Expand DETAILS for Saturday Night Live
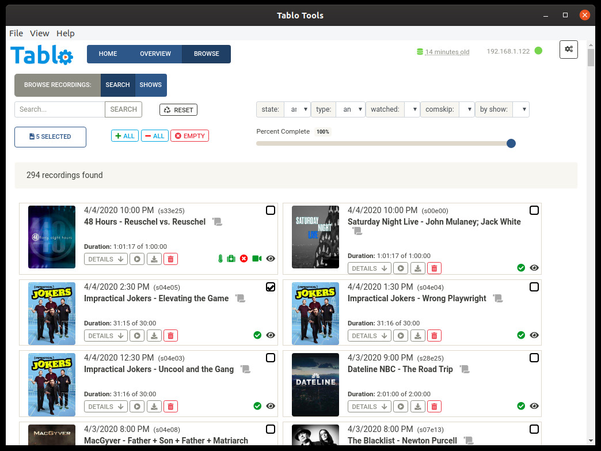601x451 pixels. coord(370,268)
